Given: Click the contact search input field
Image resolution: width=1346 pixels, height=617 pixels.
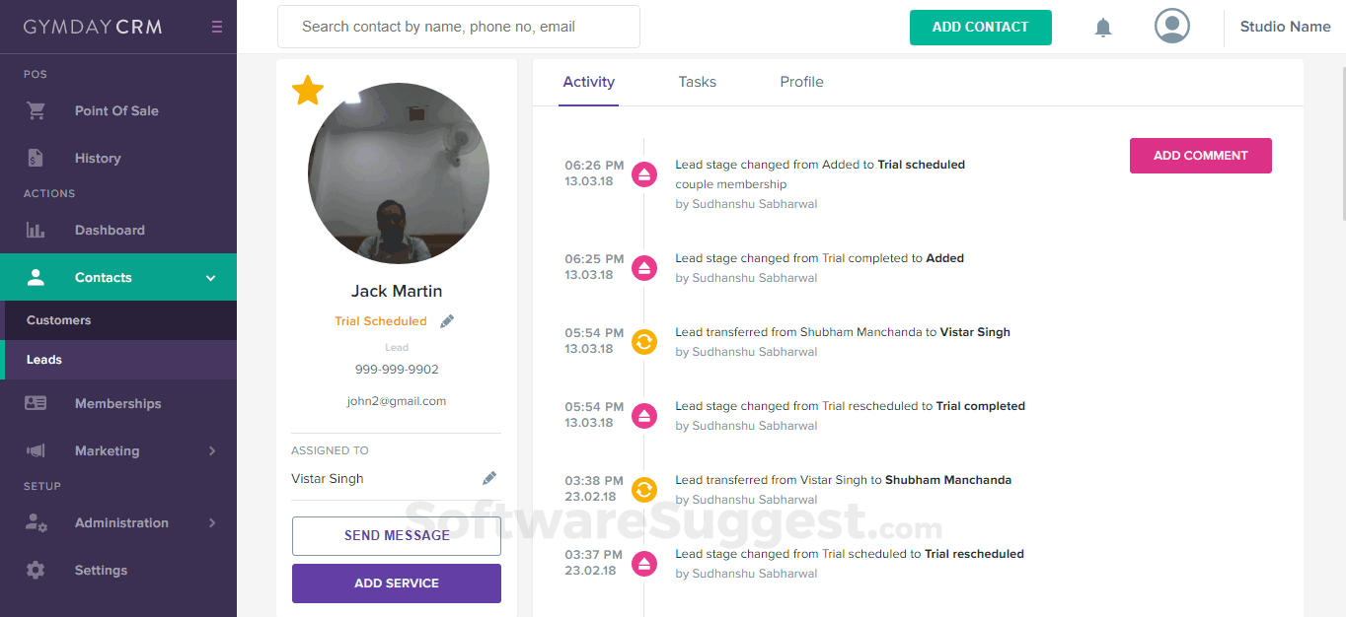Looking at the screenshot, I should pos(458,27).
